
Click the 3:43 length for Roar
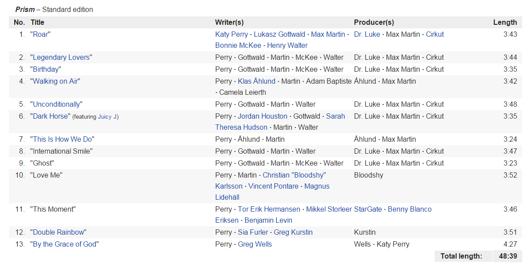(510, 35)
